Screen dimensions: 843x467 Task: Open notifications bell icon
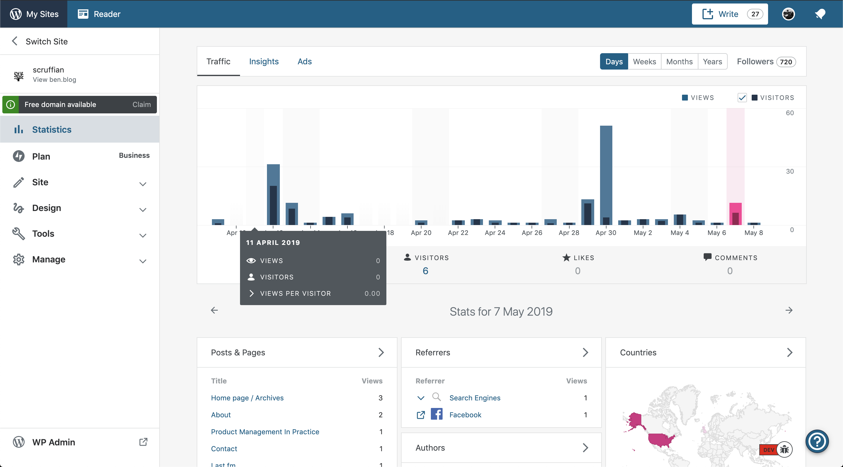[x=820, y=14]
